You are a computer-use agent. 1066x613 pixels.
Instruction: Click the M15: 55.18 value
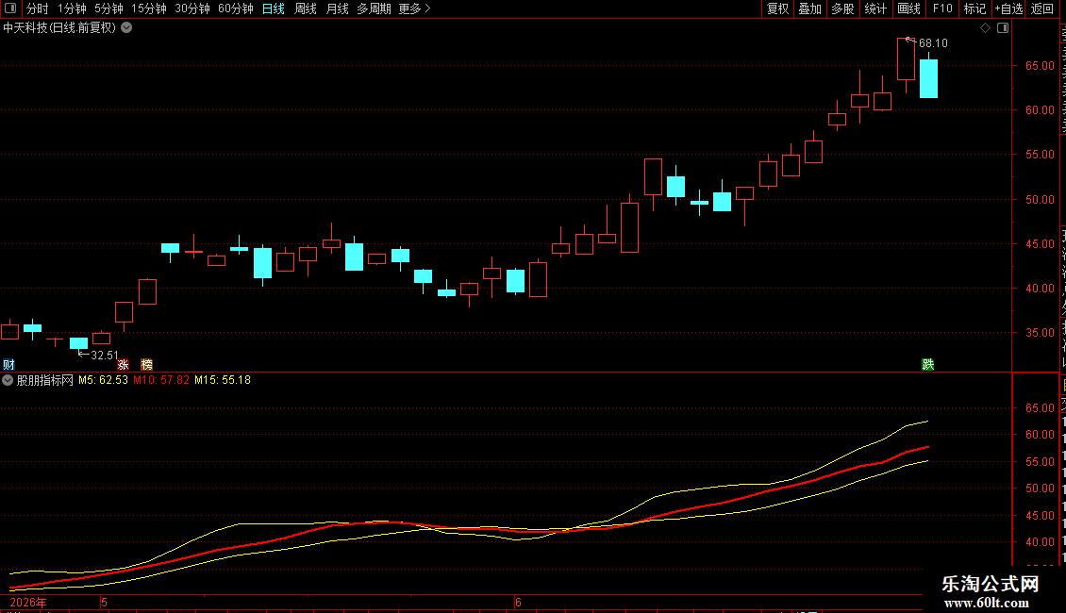pos(223,381)
